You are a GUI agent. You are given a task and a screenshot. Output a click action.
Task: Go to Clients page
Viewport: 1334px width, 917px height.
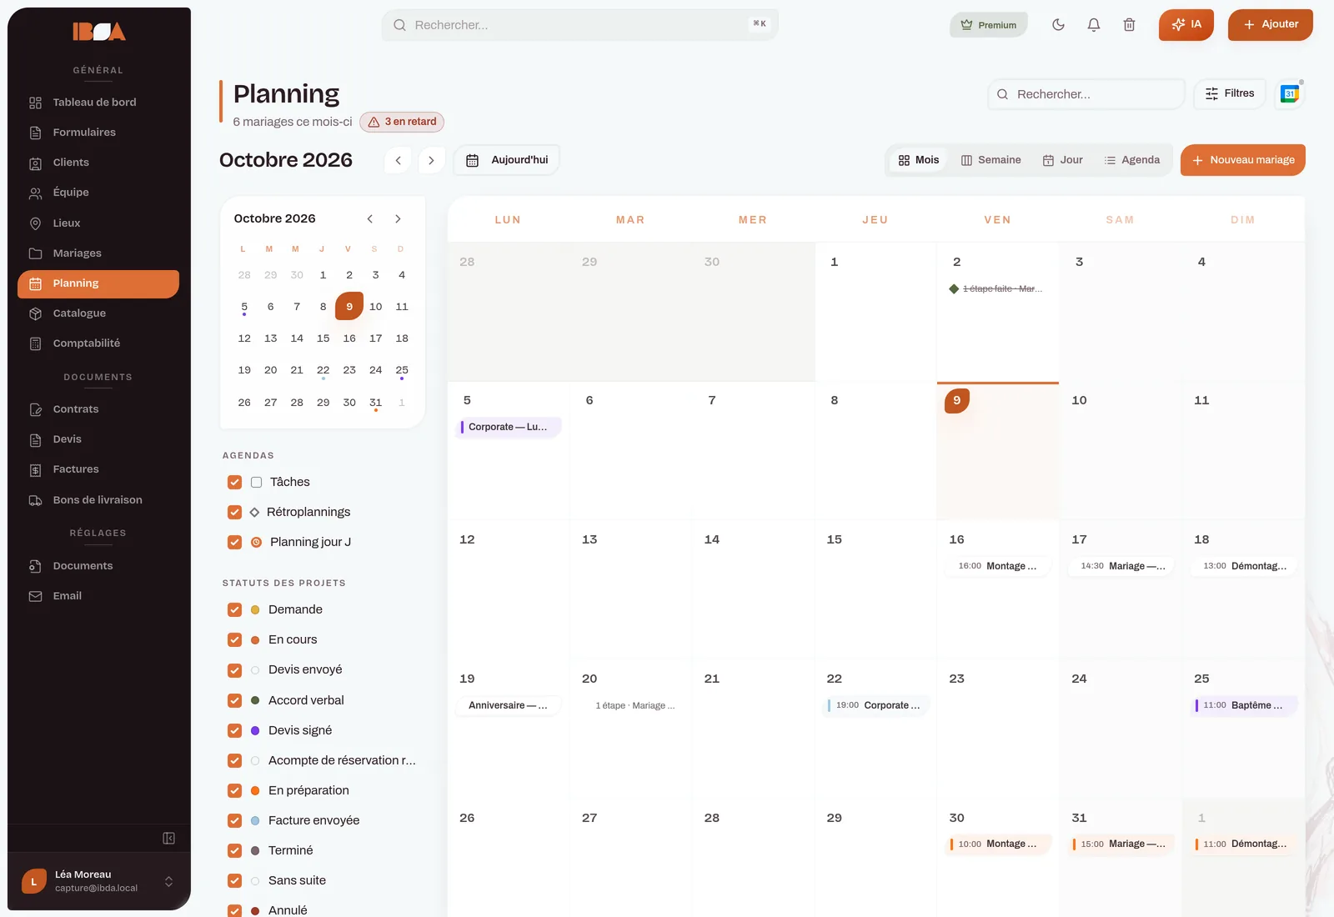click(x=98, y=163)
